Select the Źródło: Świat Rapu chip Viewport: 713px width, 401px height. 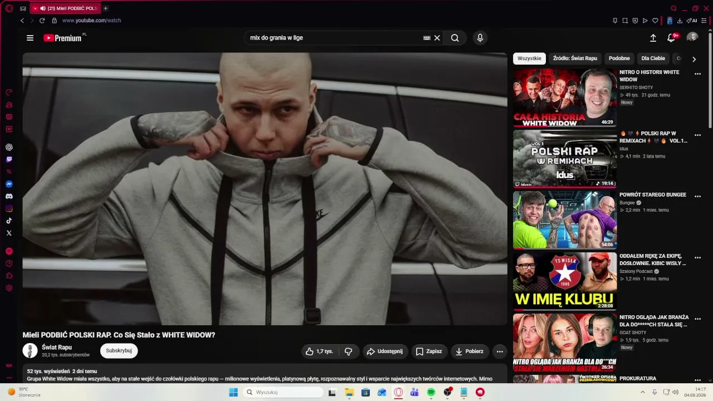click(575, 58)
